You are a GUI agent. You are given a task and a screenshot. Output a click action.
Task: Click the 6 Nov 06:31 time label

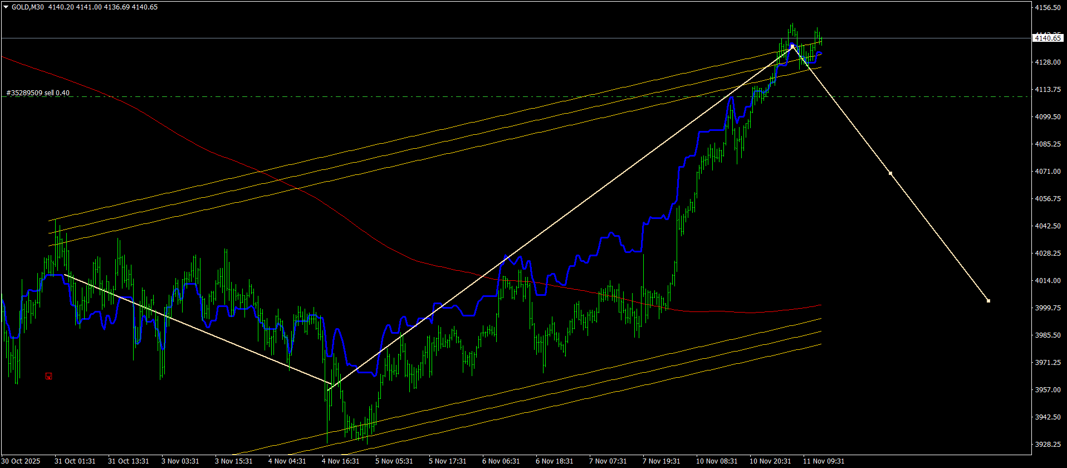[x=501, y=461]
